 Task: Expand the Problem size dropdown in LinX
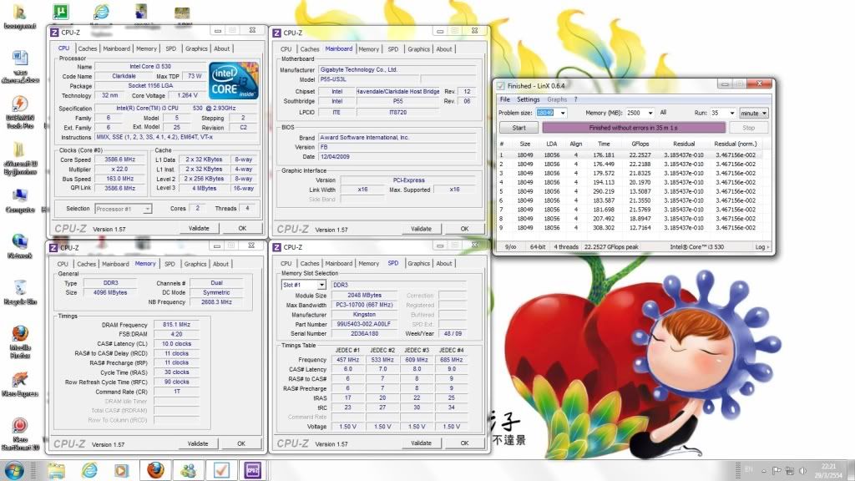(563, 113)
